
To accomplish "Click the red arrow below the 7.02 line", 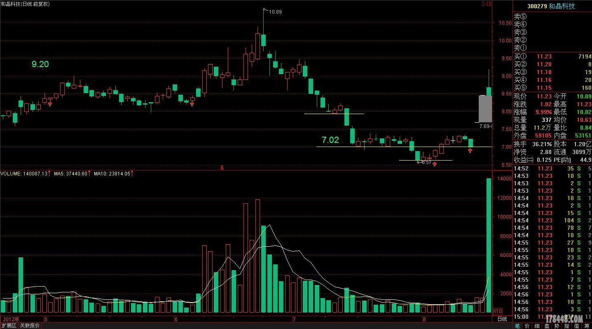I will coord(470,151).
